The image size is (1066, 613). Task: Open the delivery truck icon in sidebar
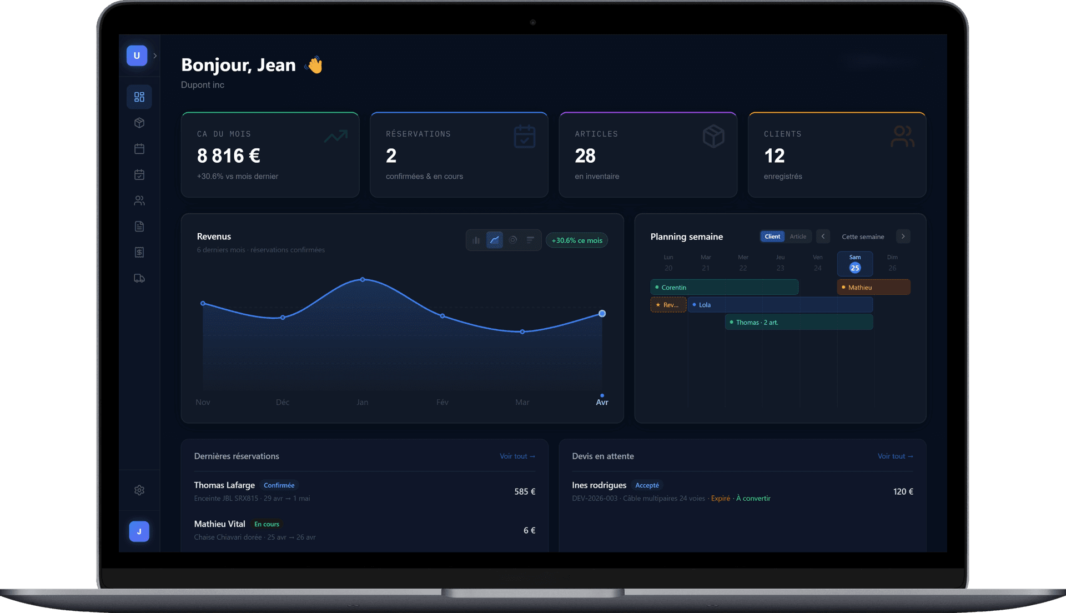(139, 278)
